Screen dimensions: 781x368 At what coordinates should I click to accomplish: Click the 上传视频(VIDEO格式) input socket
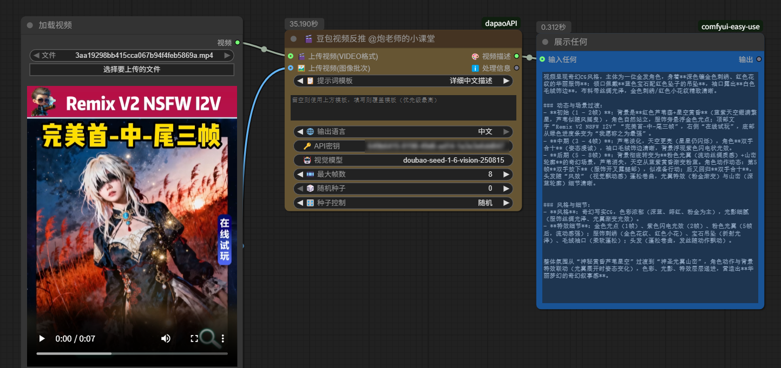pos(291,56)
